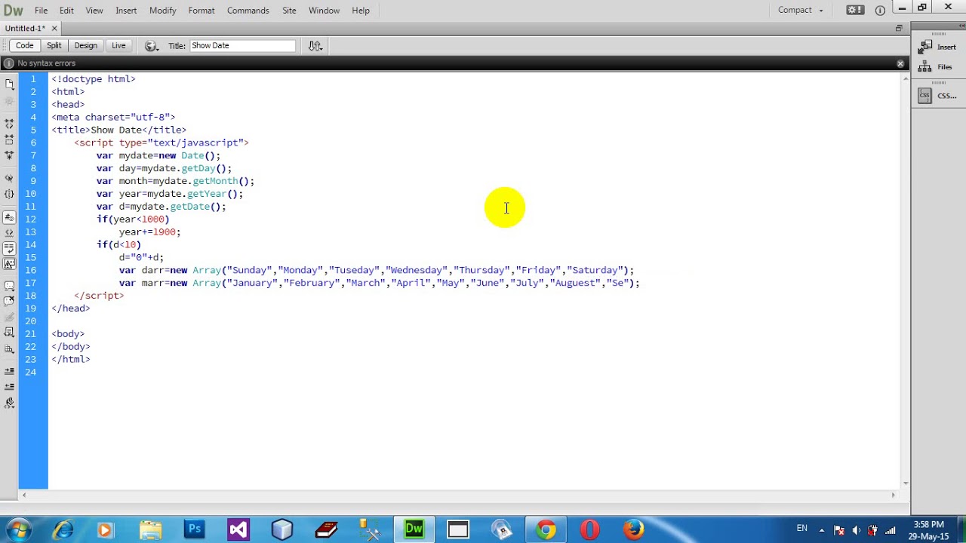Open Visual Studio from taskbar

(238, 529)
